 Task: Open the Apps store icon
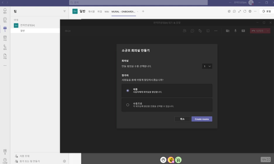point(5,152)
